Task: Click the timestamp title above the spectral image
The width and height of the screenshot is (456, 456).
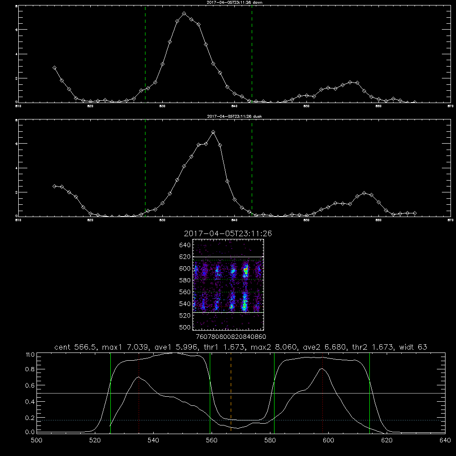Action: [x=228, y=233]
